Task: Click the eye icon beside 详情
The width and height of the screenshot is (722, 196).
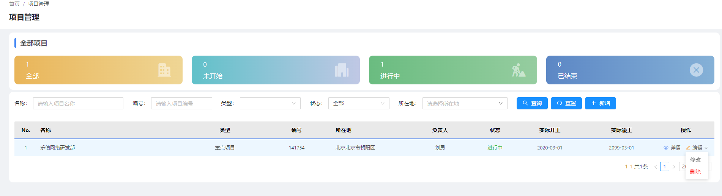Action: (x=666, y=148)
